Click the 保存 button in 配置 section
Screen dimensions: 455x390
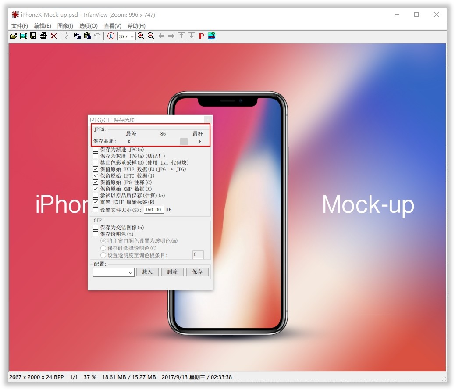(197, 272)
